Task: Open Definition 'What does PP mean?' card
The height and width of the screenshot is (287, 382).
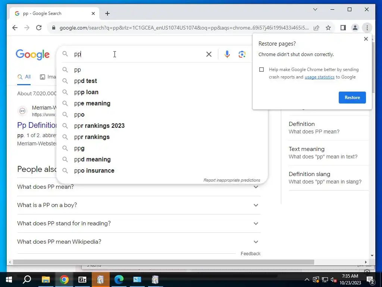Action: click(329, 128)
